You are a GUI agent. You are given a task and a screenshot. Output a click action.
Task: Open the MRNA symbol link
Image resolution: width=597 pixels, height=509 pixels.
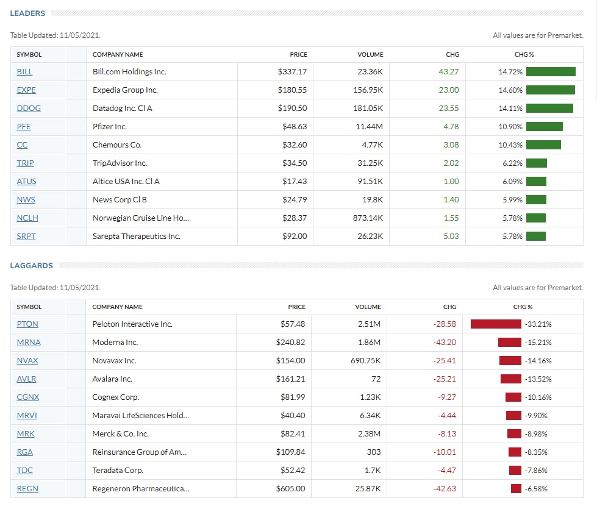click(x=29, y=342)
